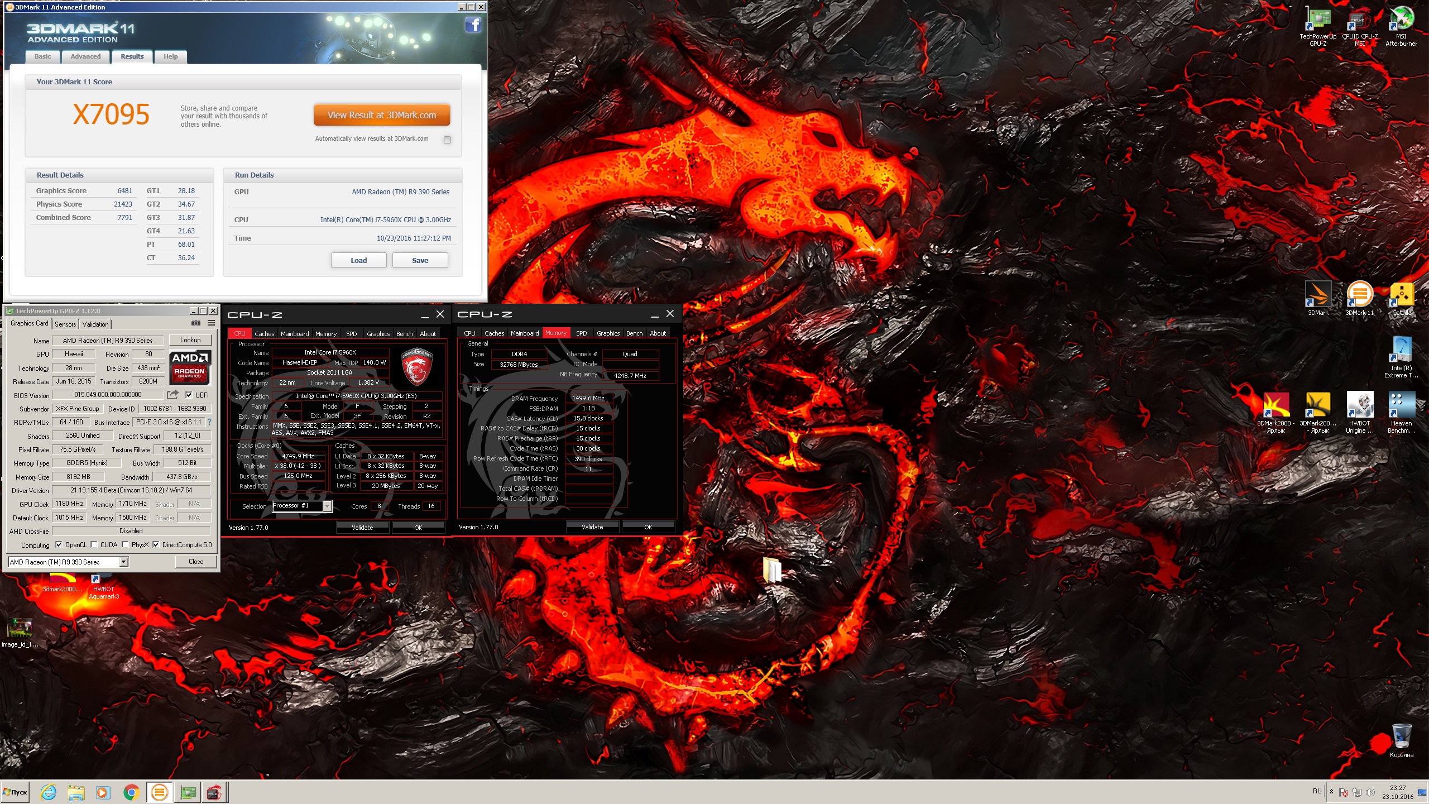
Task: Click the taskbar clock showing 23:27
Action: click(x=1398, y=792)
